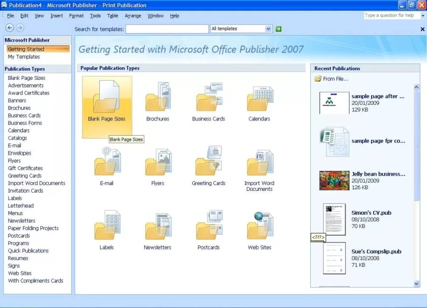Image resolution: width=427 pixels, height=308 pixels.
Task: Select Award Certificates publication type
Action: [x=28, y=93]
